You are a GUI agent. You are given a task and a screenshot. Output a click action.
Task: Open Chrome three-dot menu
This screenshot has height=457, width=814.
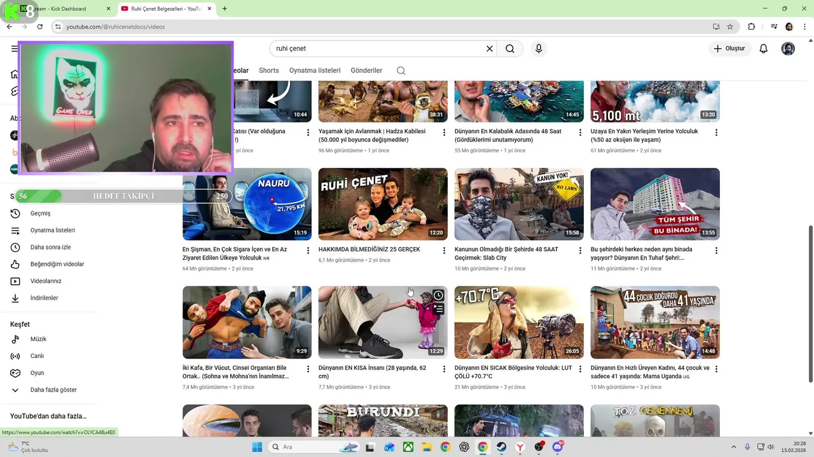click(x=804, y=27)
